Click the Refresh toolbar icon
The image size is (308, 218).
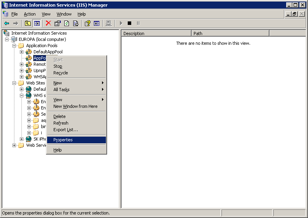tap(67, 23)
